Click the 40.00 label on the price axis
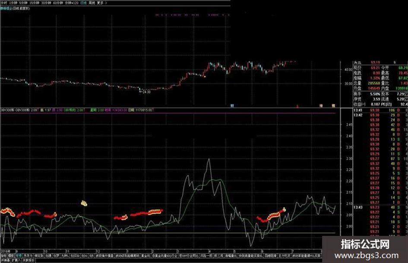 coord(348,70)
